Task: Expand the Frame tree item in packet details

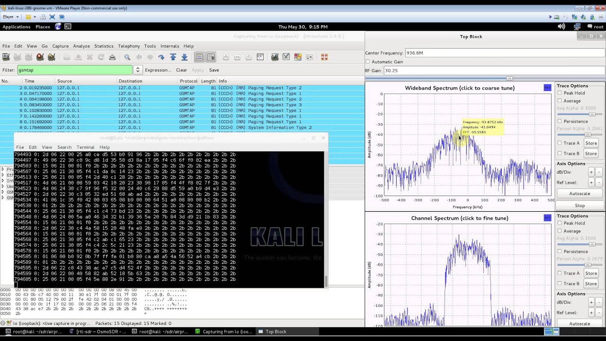Action: click(x=3, y=169)
